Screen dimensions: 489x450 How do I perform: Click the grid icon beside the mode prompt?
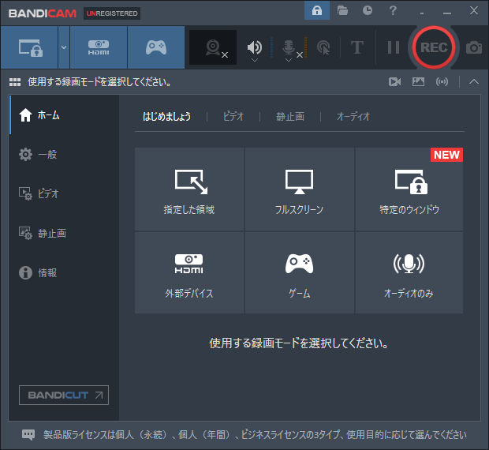pos(15,82)
